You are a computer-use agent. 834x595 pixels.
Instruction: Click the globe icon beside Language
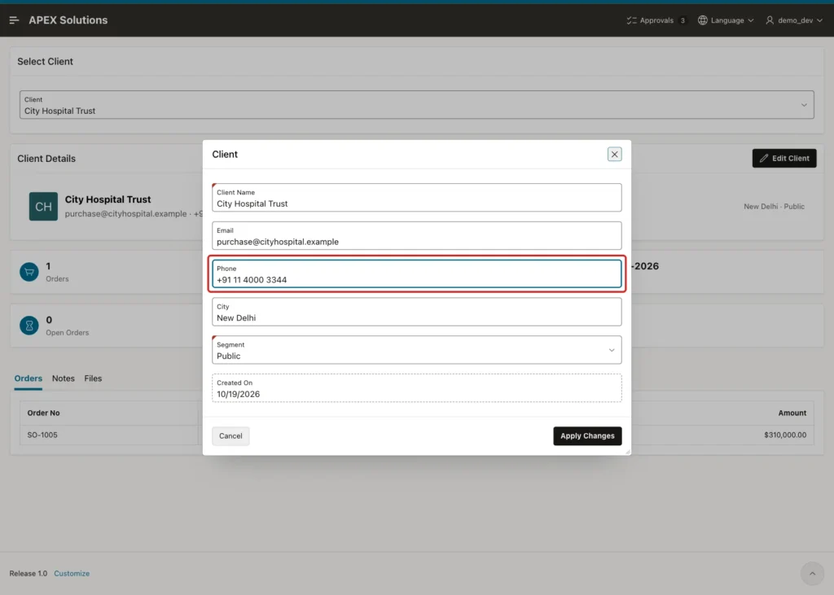tap(703, 20)
